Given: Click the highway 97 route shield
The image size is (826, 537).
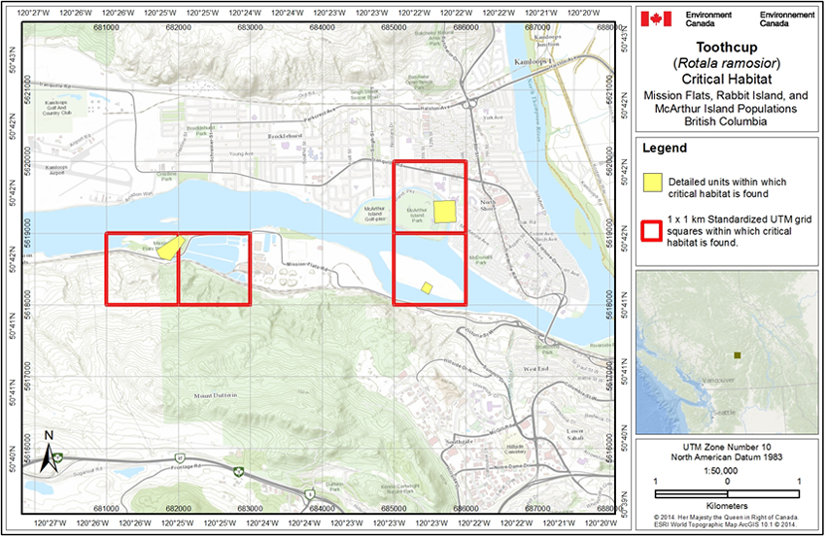Looking at the screenshot, I should [x=180, y=457].
